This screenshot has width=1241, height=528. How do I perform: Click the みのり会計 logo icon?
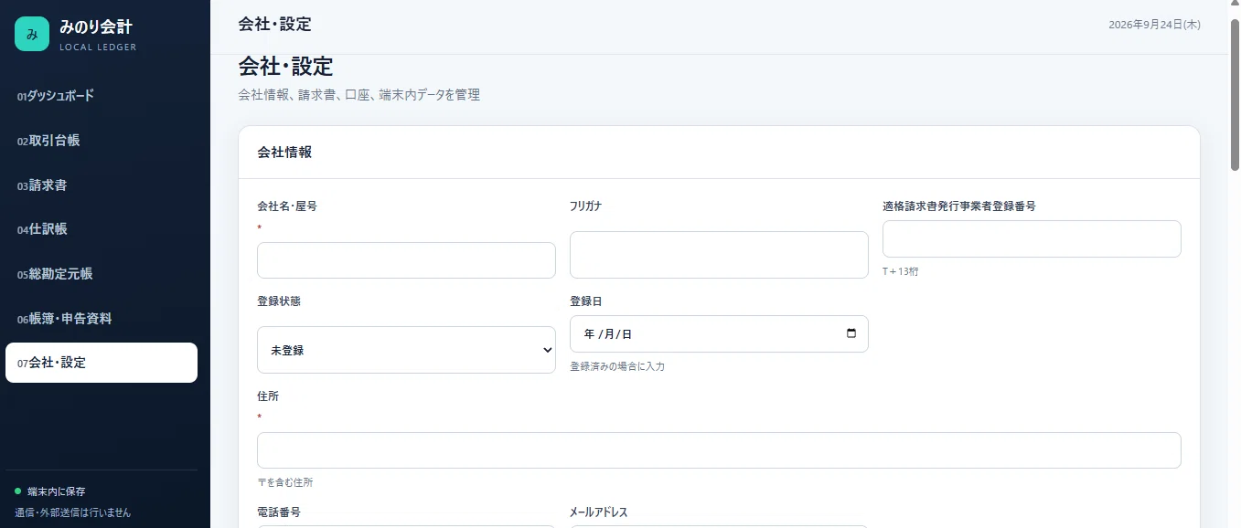32,34
